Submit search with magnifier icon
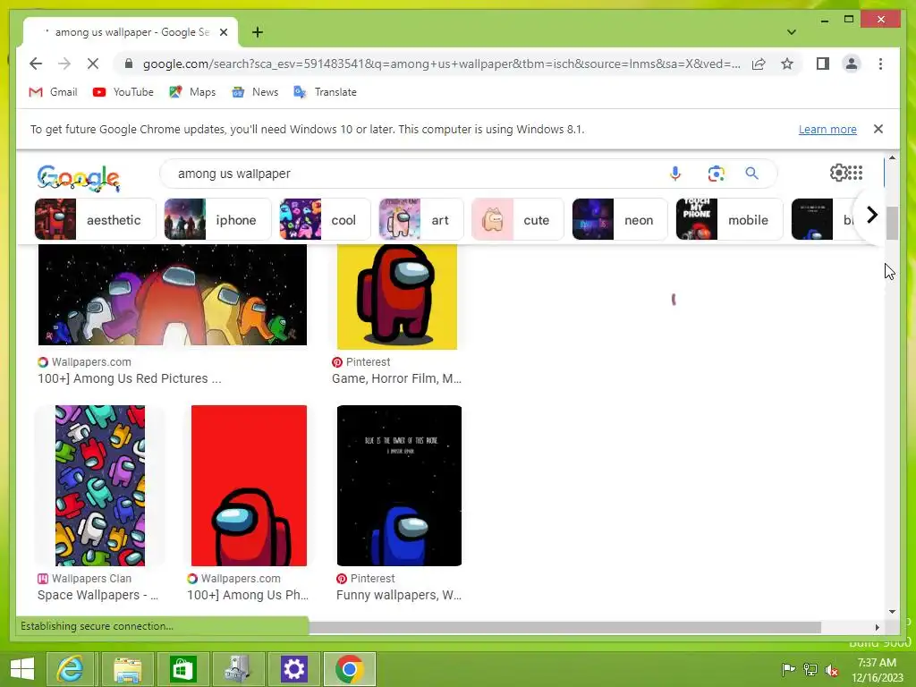 [x=751, y=173]
